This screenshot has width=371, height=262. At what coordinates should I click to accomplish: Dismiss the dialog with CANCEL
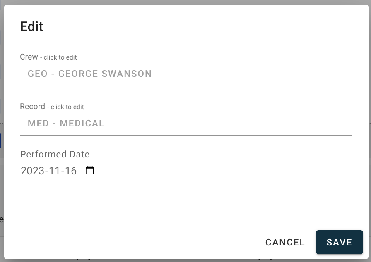click(x=285, y=243)
